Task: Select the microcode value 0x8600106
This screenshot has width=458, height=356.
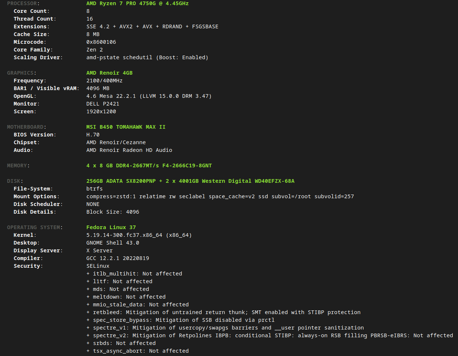Action: pyautogui.click(x=101, y=42)
